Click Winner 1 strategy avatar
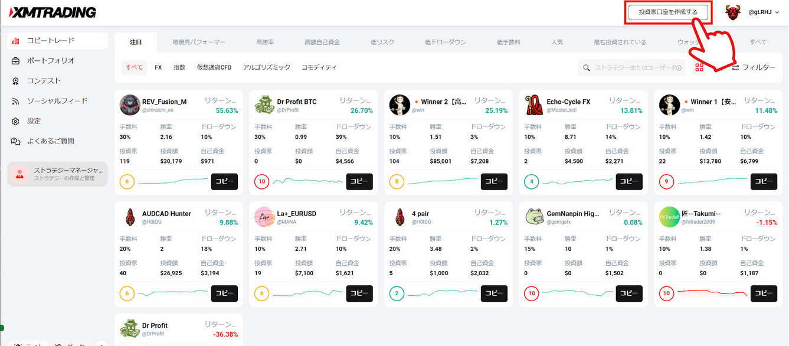 pyautogui.click(x=669, y=105)
